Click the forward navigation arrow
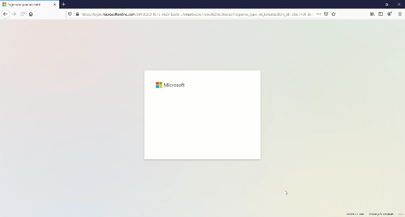This screenshot has height=217, width=405. pos(14,14)
